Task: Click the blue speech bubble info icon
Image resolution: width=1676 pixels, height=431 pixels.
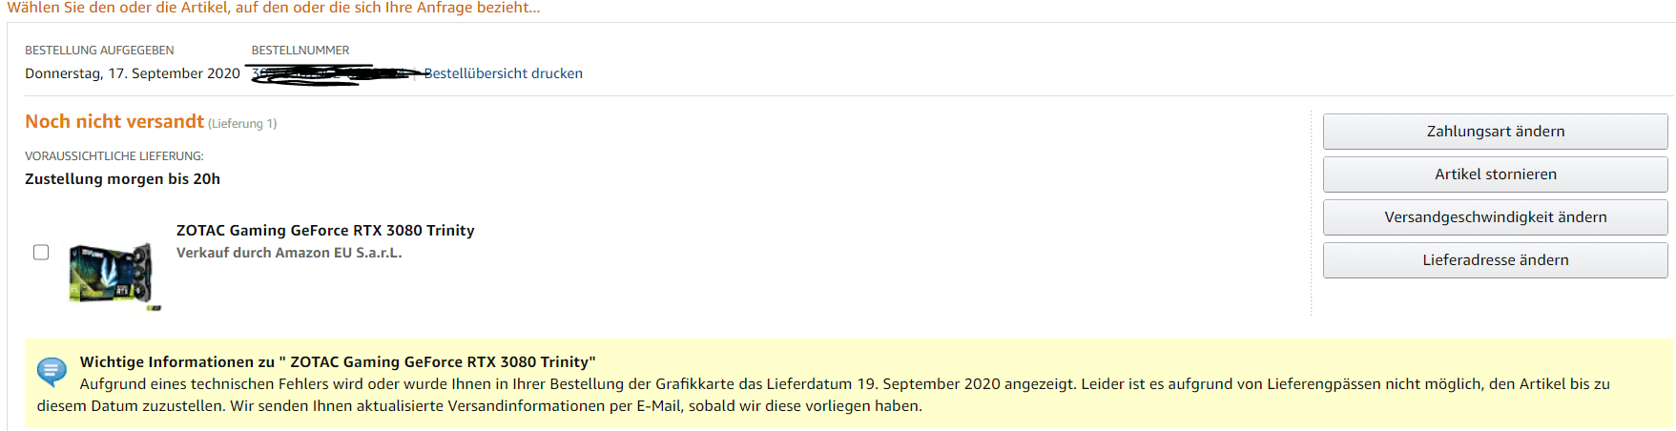Action: 52,371
